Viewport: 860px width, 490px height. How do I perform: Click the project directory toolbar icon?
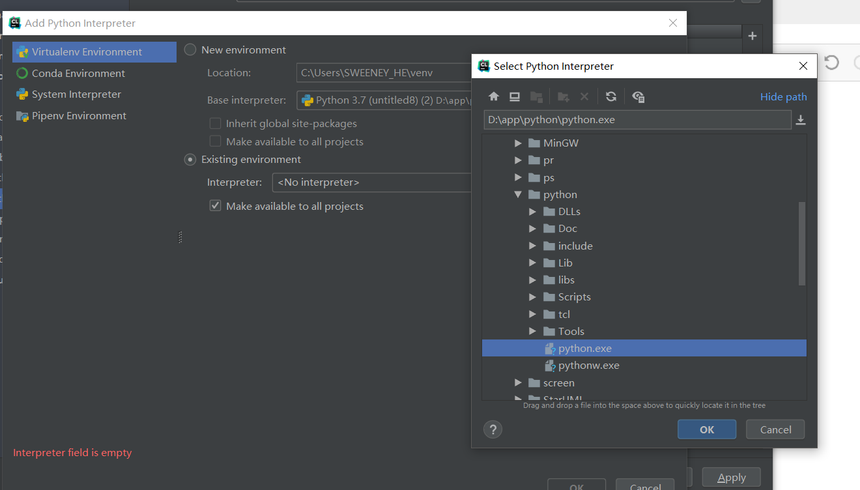(x=536, y=96)
